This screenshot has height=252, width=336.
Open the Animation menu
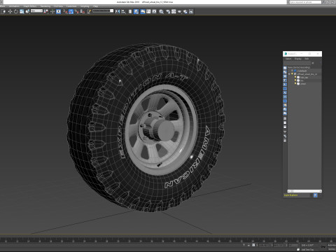[14, 6]
